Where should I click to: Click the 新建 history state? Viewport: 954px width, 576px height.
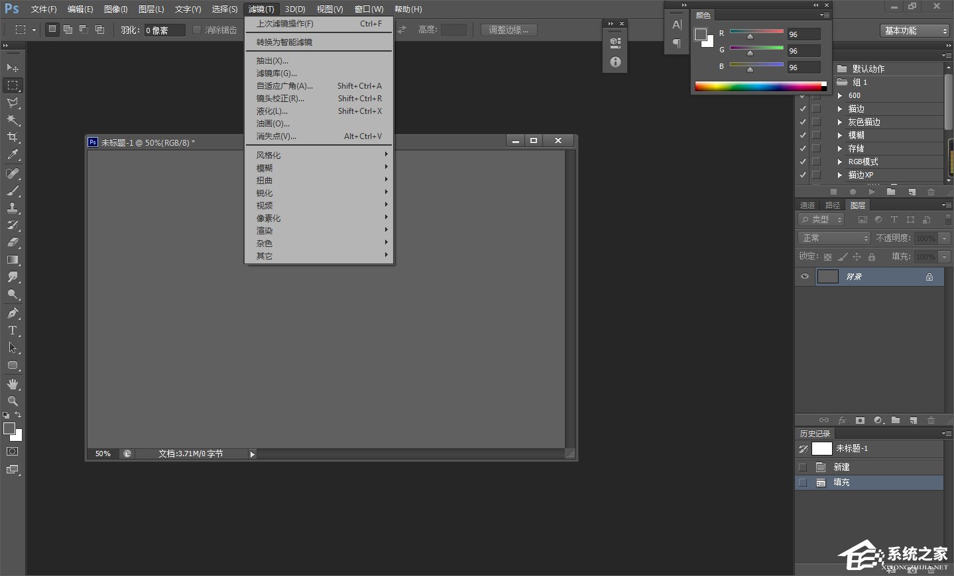point(841,467)
